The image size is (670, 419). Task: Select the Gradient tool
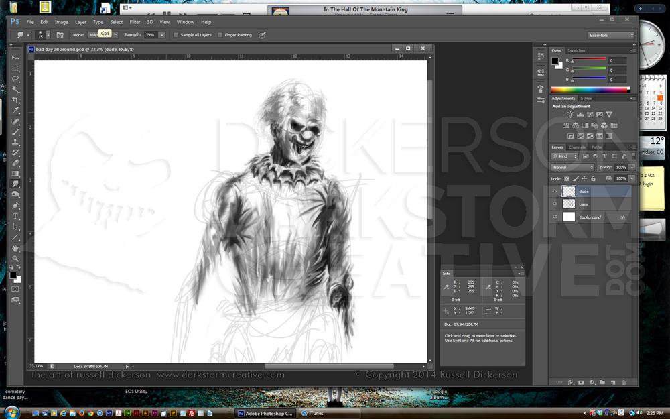pyautogui.click(x=15, y=173)
